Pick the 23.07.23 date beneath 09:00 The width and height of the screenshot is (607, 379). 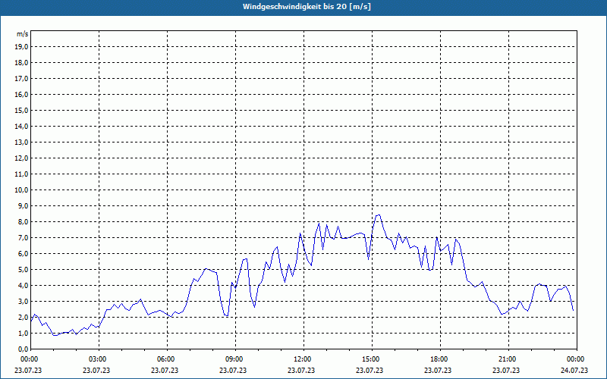coord(233,370)
